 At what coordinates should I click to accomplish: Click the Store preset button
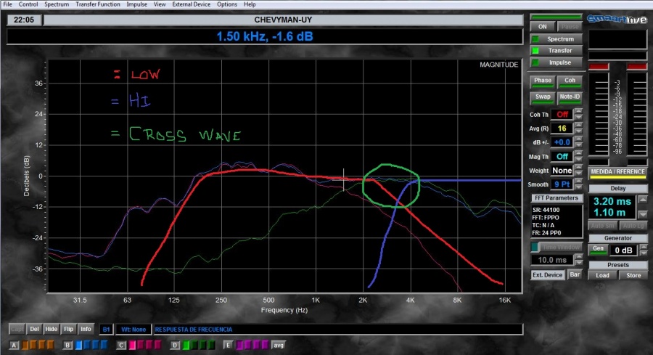(633, 275)
